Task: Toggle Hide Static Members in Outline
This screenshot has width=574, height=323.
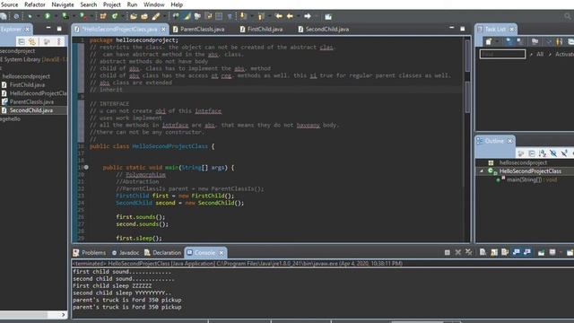Action: [564, 153]
